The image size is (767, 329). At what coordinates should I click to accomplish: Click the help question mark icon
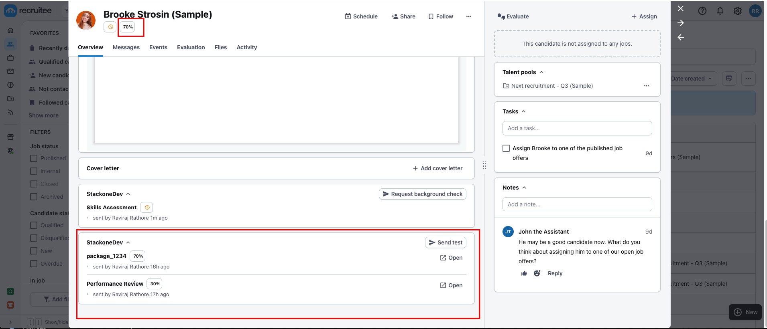point(702,11)
